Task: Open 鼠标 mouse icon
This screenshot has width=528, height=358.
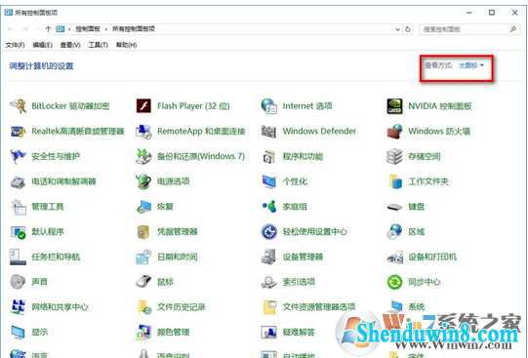Action: [x=143, y=282]
